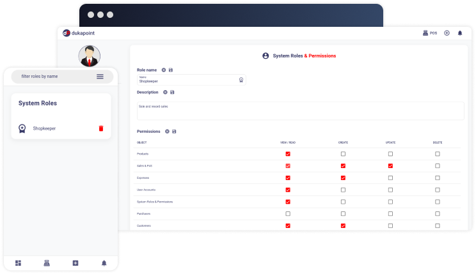Cancel Role name edit icon
Screen dimensions: 476x274
tap(164, 70)
